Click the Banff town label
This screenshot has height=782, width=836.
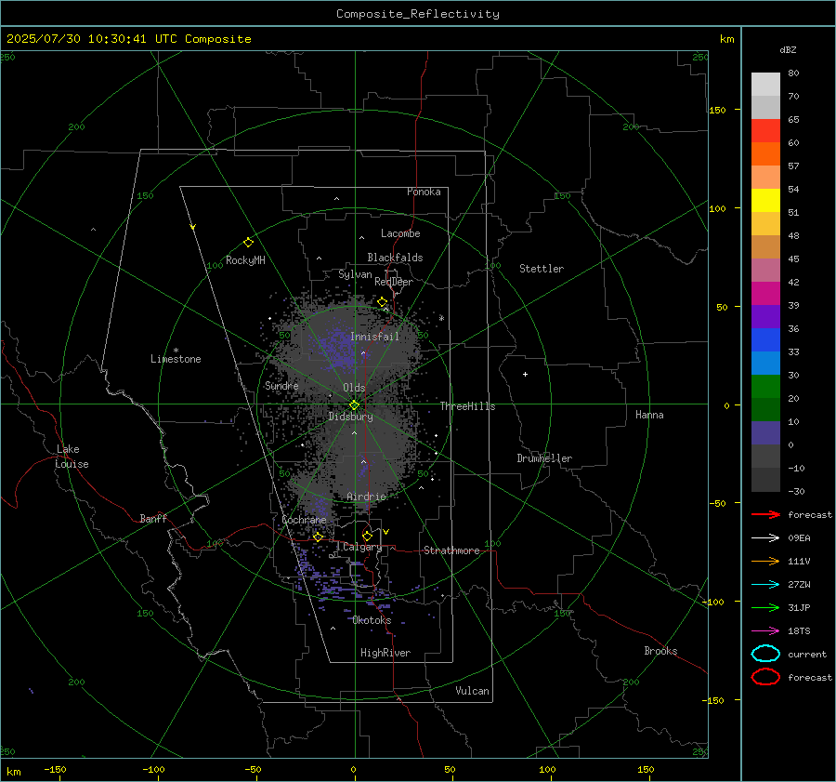tap(153, 518)
